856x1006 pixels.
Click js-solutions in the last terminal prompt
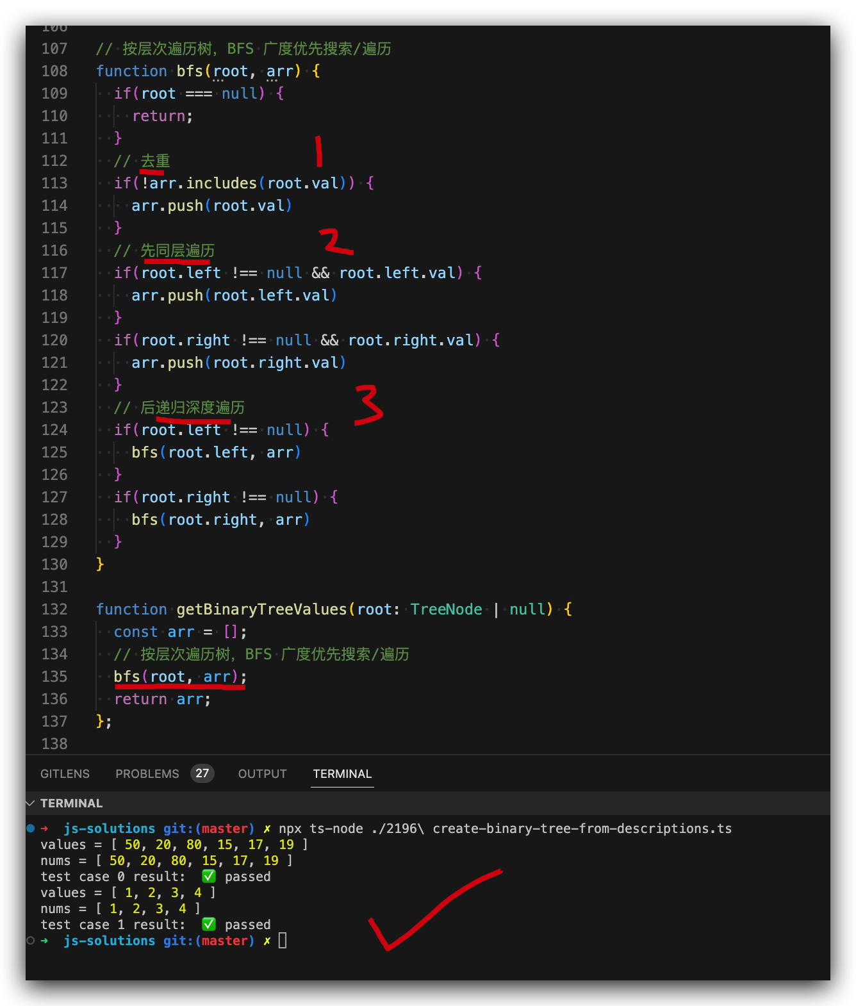109,941
